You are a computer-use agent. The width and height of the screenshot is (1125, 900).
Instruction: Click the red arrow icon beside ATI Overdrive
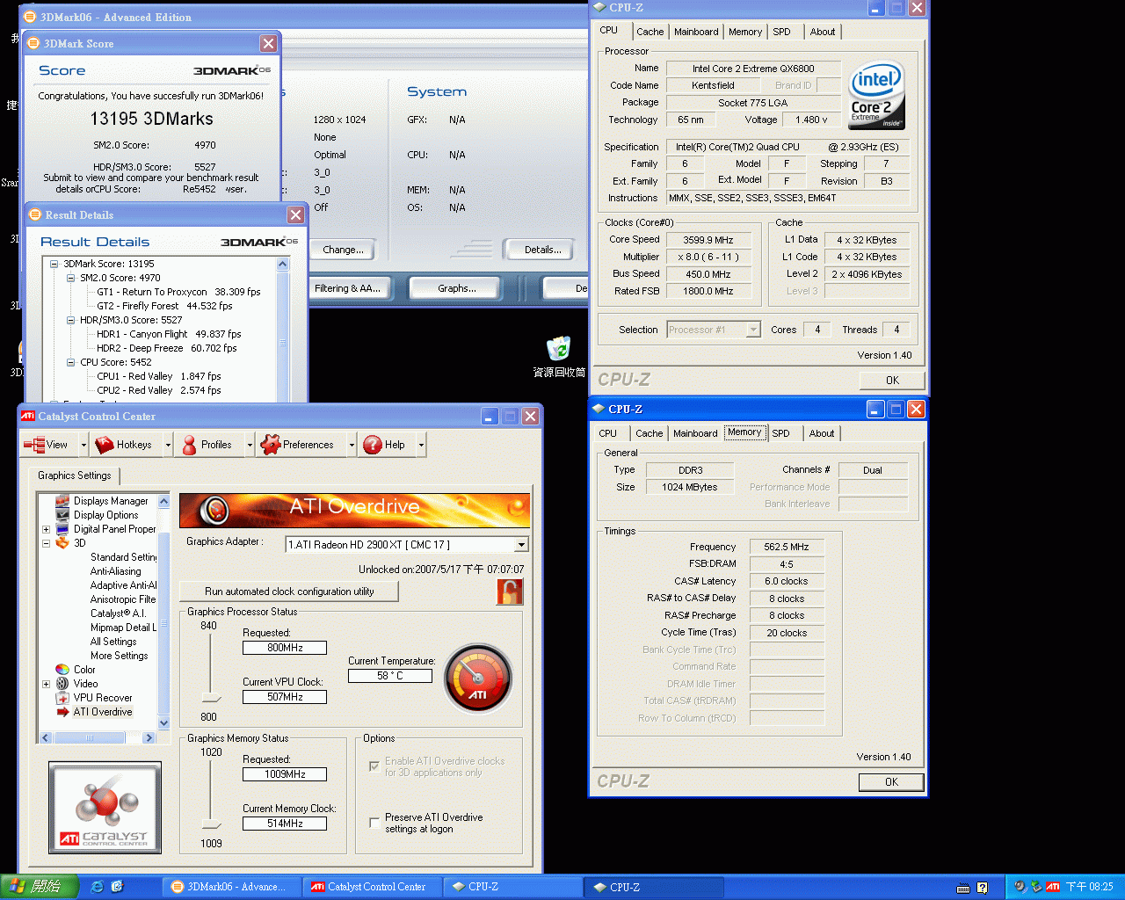tap(62, 712)
